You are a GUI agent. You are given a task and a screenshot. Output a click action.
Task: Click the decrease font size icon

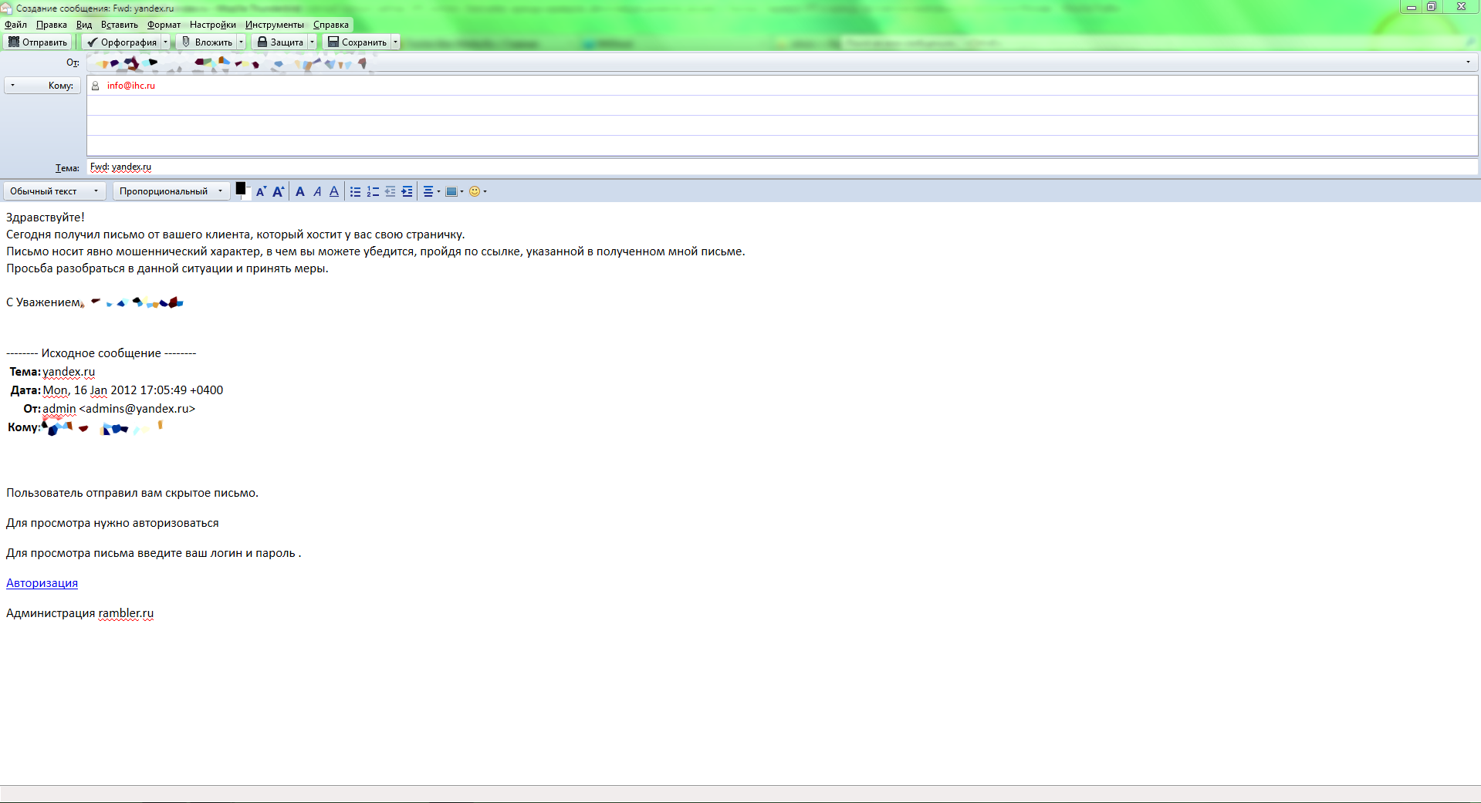(x=261, y=191)
